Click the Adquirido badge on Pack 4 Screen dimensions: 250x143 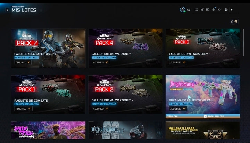click(100, 62)
